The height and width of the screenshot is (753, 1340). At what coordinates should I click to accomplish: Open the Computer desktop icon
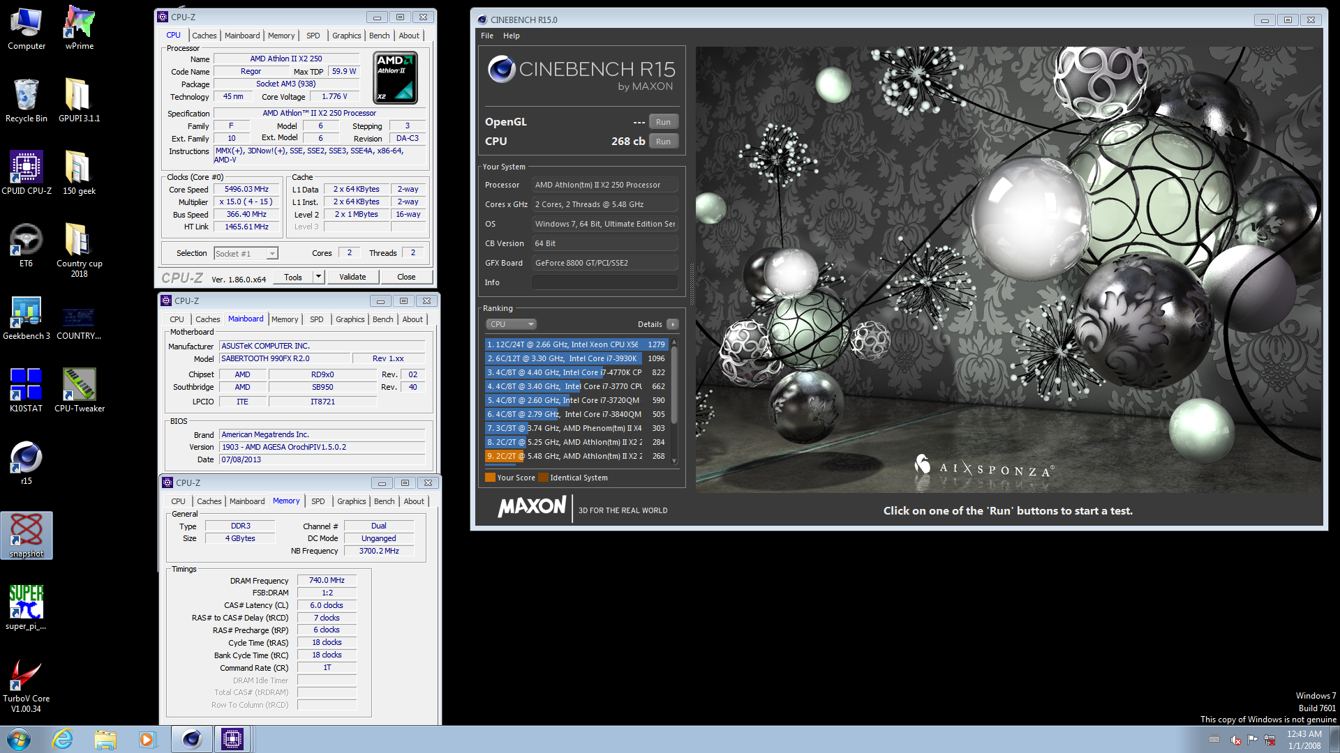[27, 29]
